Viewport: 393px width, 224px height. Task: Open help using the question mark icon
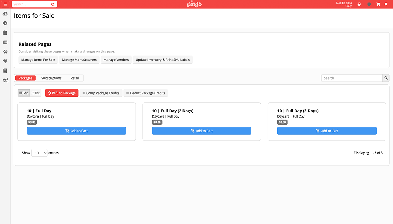pyautogui.click(x=359, y=4)
